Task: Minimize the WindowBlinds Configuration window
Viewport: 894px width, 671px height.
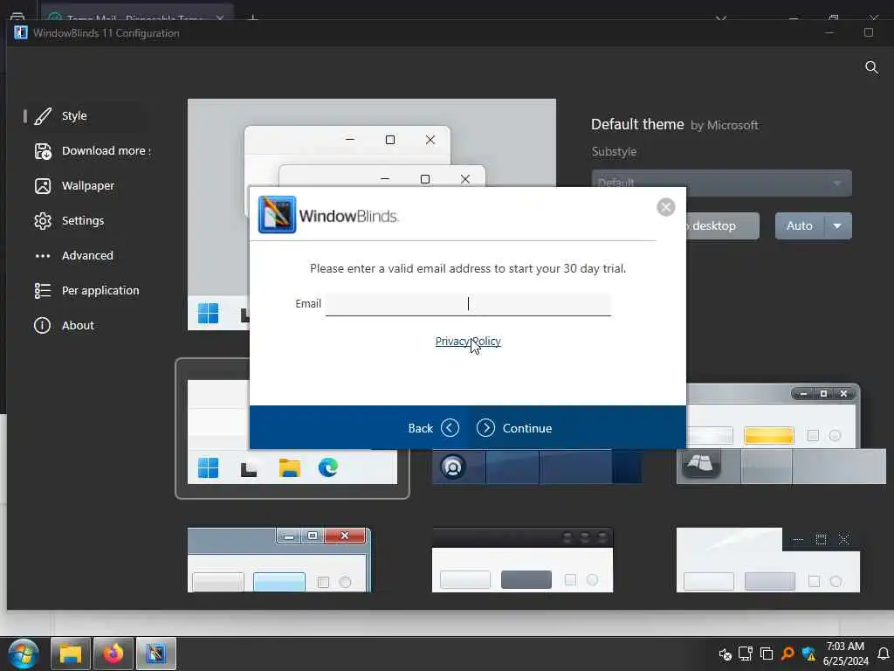Action: (x=829, y=32)
